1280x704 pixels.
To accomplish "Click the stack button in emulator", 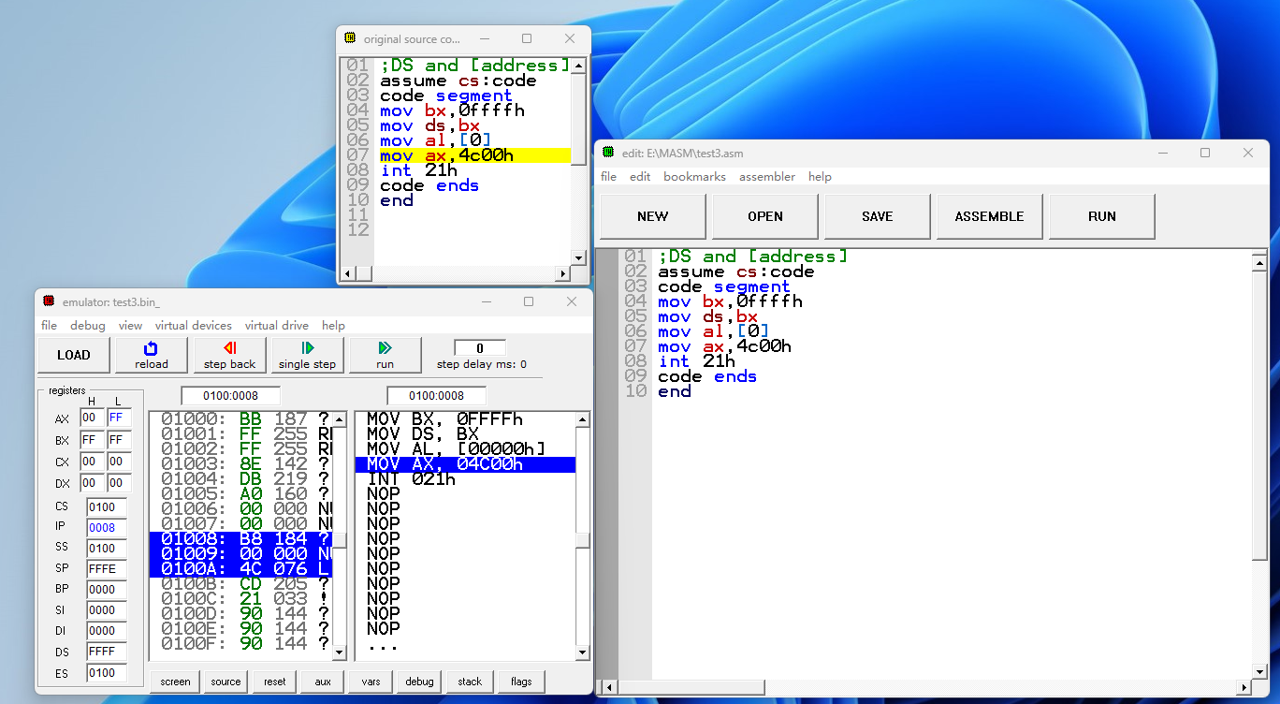I will tap(470, 682).
